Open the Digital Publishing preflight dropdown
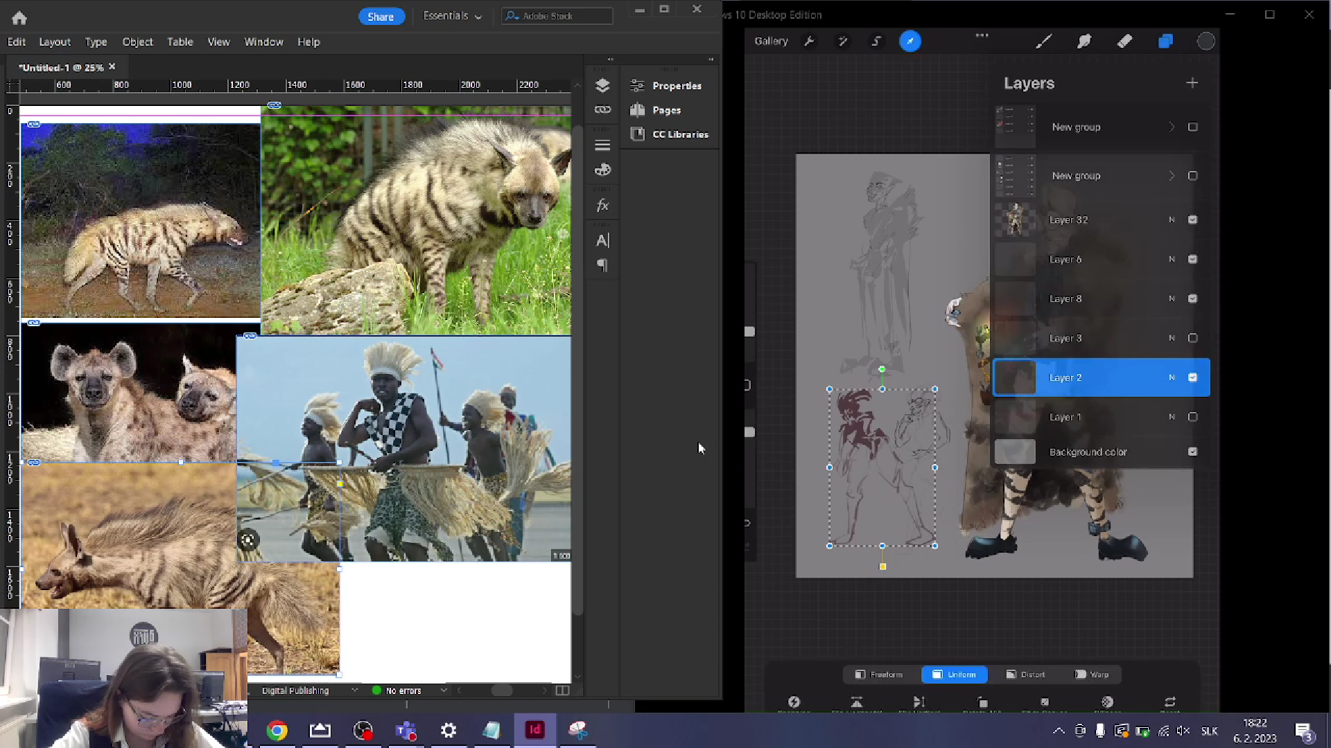The height and width of the screenshot is (748, 1331). [355, 691]
